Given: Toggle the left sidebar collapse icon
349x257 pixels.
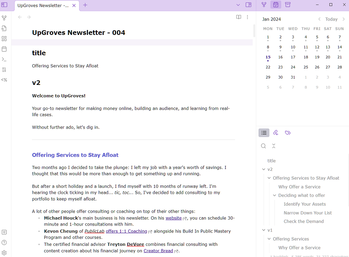Looking at the screenshot, I should click(4, 5).
